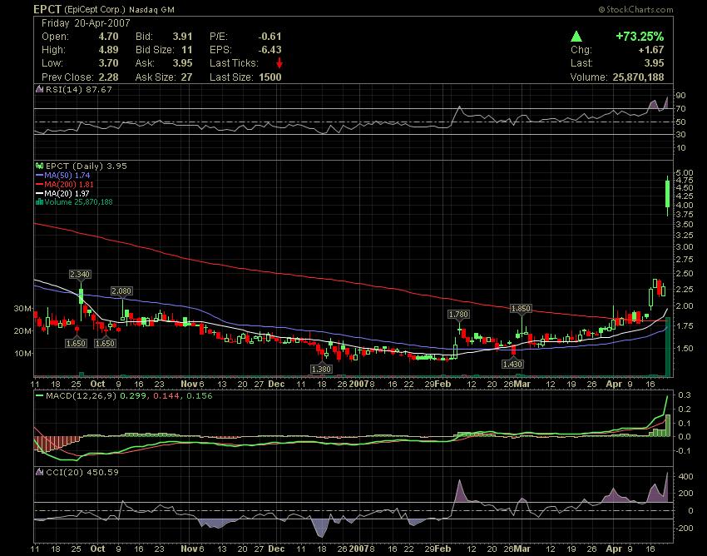Click the 1.380 price low annotation

click(322, 369)
